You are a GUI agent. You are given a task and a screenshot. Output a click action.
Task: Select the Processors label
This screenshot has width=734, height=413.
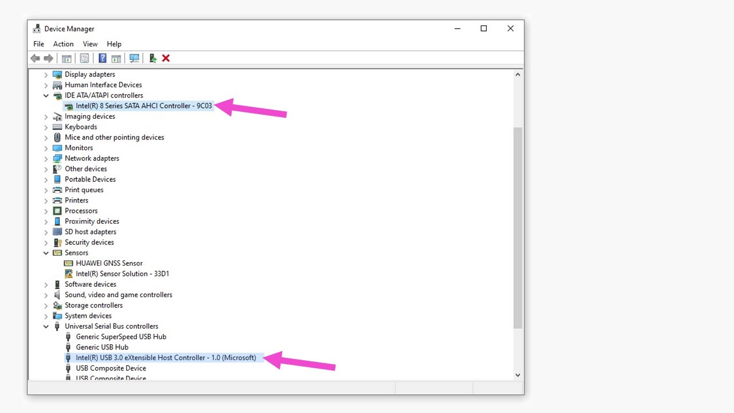pyautogui.click(x=81, y=211)
